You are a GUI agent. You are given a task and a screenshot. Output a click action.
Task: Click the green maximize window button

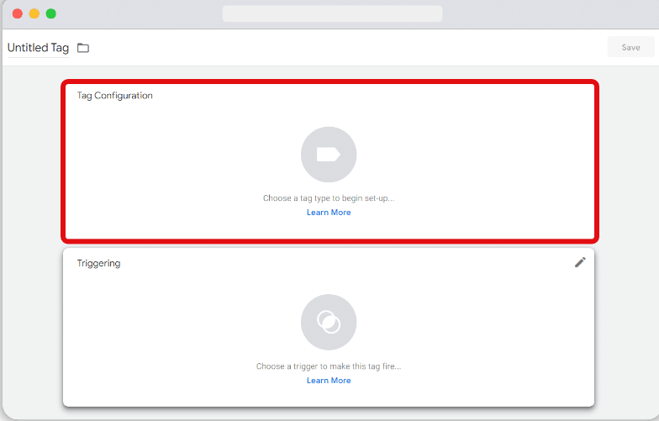tap(50, 13)
